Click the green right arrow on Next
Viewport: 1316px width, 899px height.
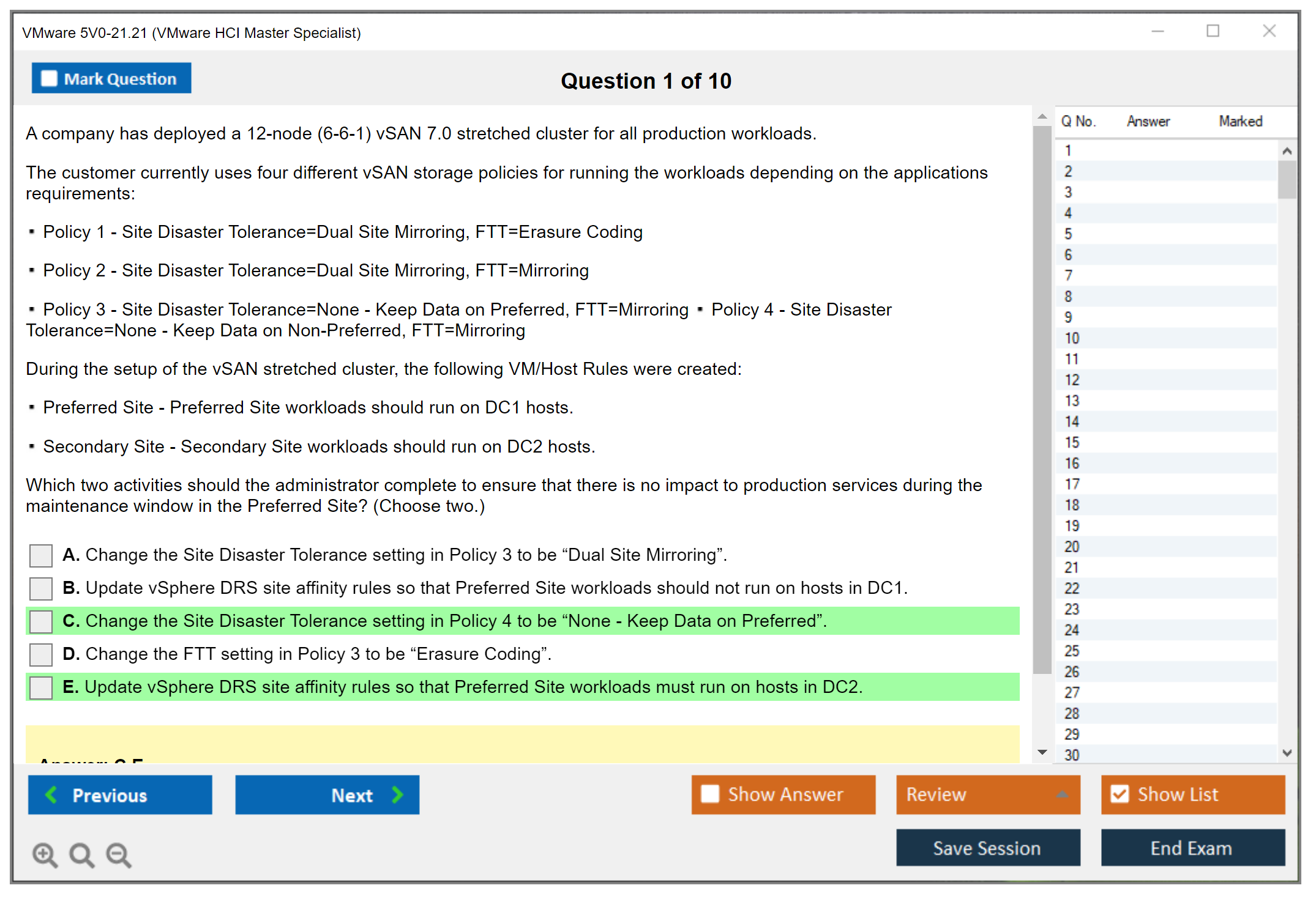[397, 794]
